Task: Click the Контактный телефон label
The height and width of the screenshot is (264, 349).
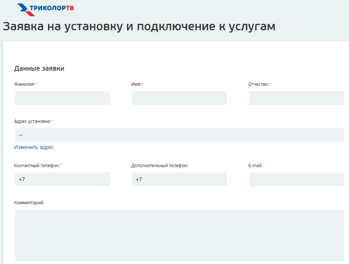Action: point(37,166)
